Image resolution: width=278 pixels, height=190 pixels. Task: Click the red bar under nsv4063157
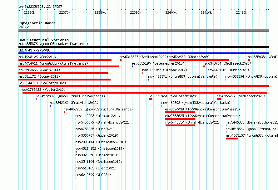point(232,139)
